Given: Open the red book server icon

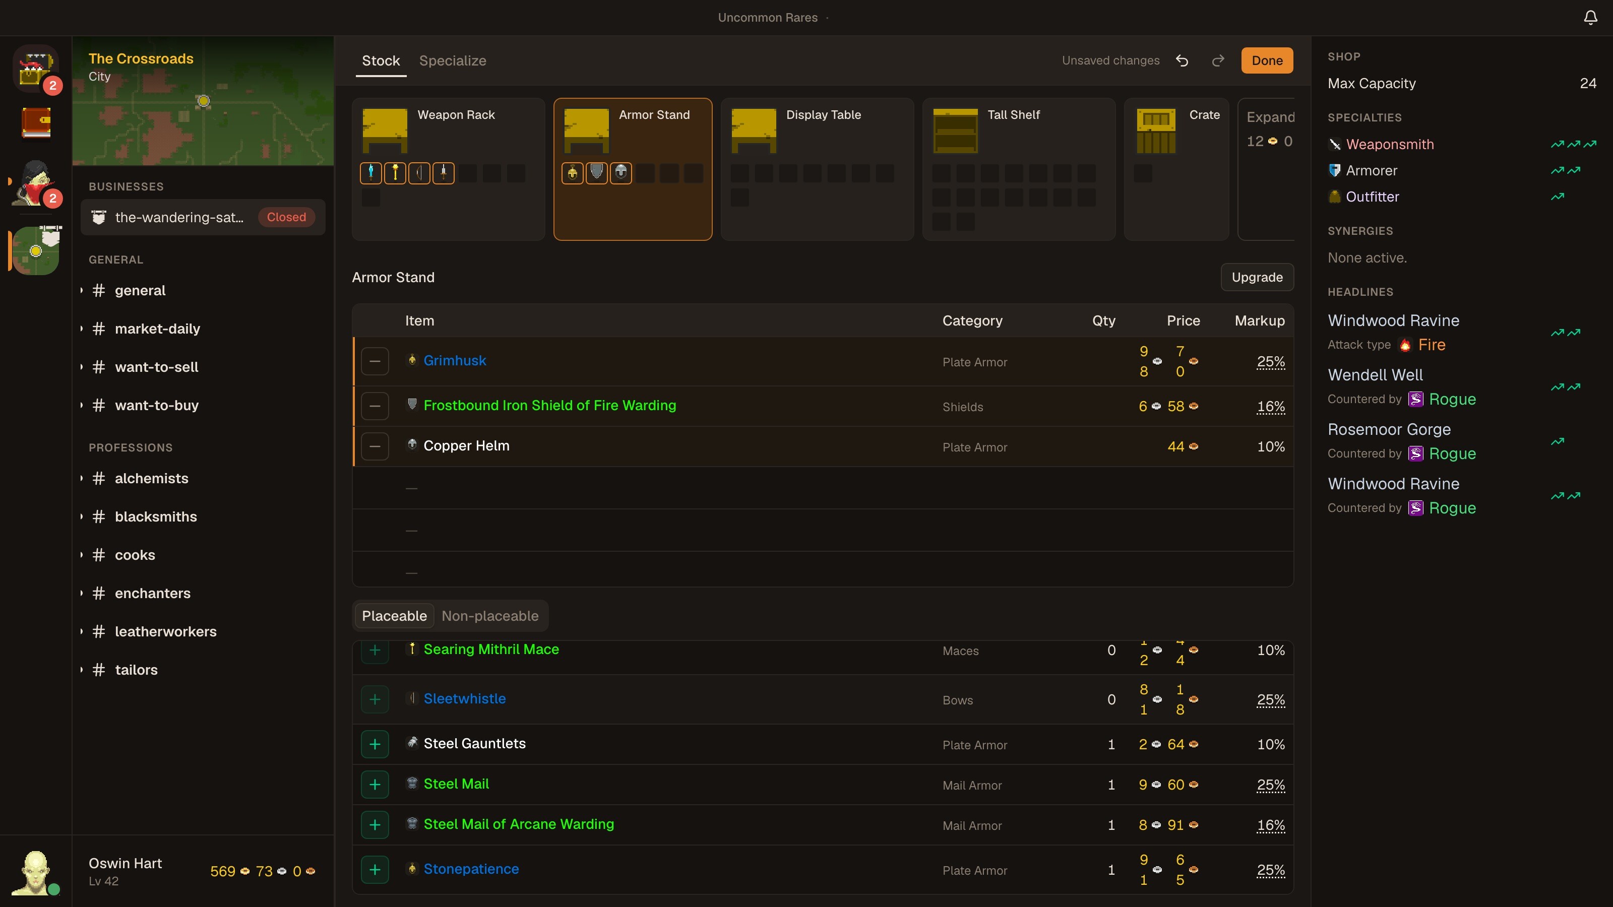Looking at the screenshot, I should (x=36, y=123).
